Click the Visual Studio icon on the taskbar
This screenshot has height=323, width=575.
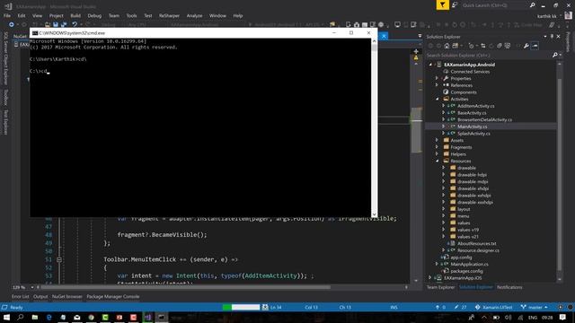(147, 317)
